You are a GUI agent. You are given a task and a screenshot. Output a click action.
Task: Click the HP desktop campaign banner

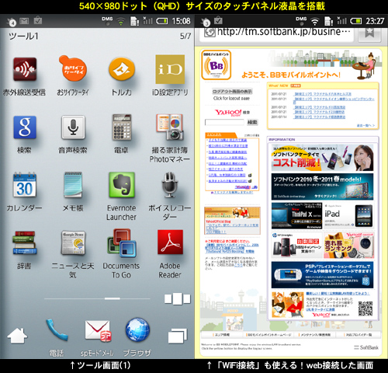296,245
